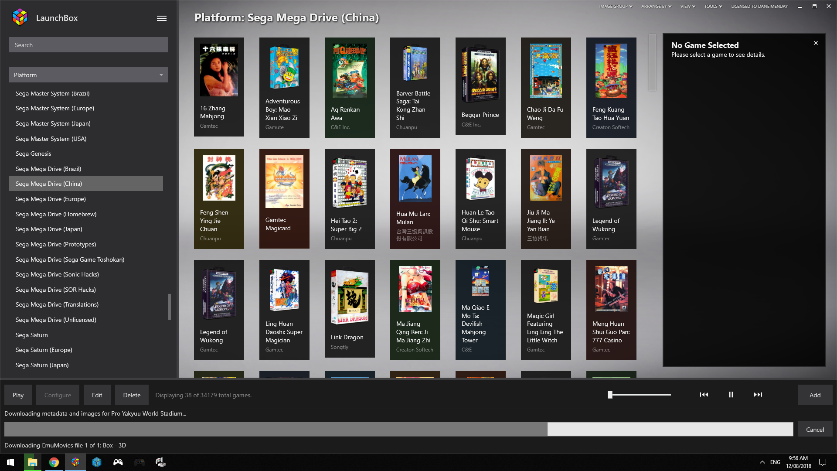Screen dimensions: 837x471
Task: Switch to LaunchBox taskbar icon
Action: pyautogui.click(x=75, y=462)
